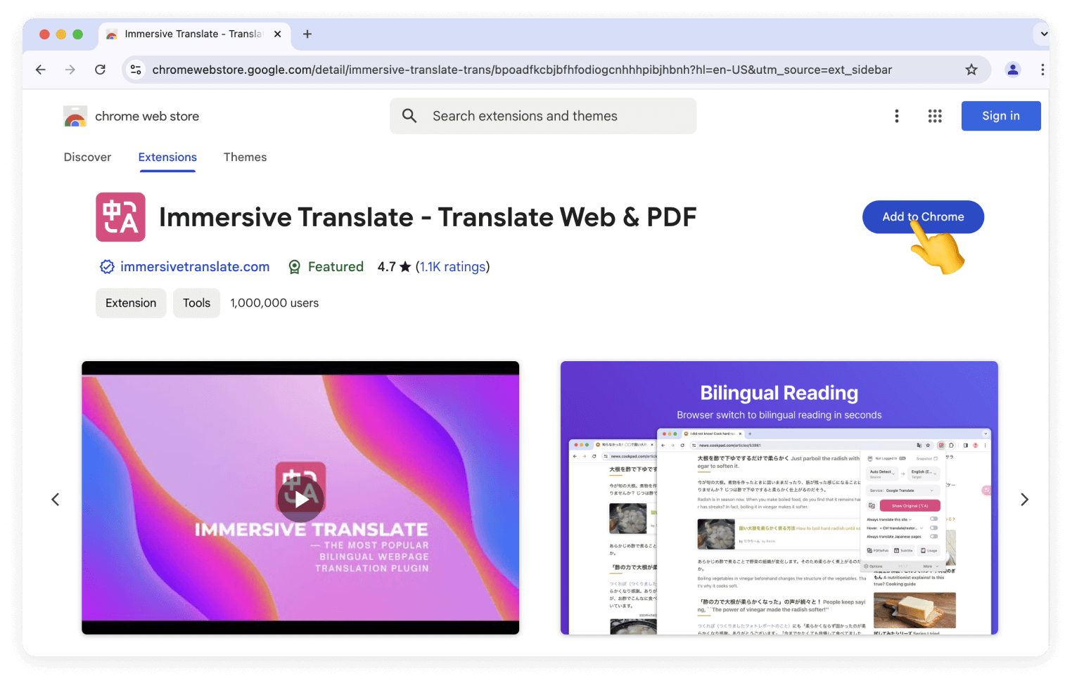Screen dimensions: 1072x683
Task: Open the Google apps grid
Action: [x=934, y=116]
